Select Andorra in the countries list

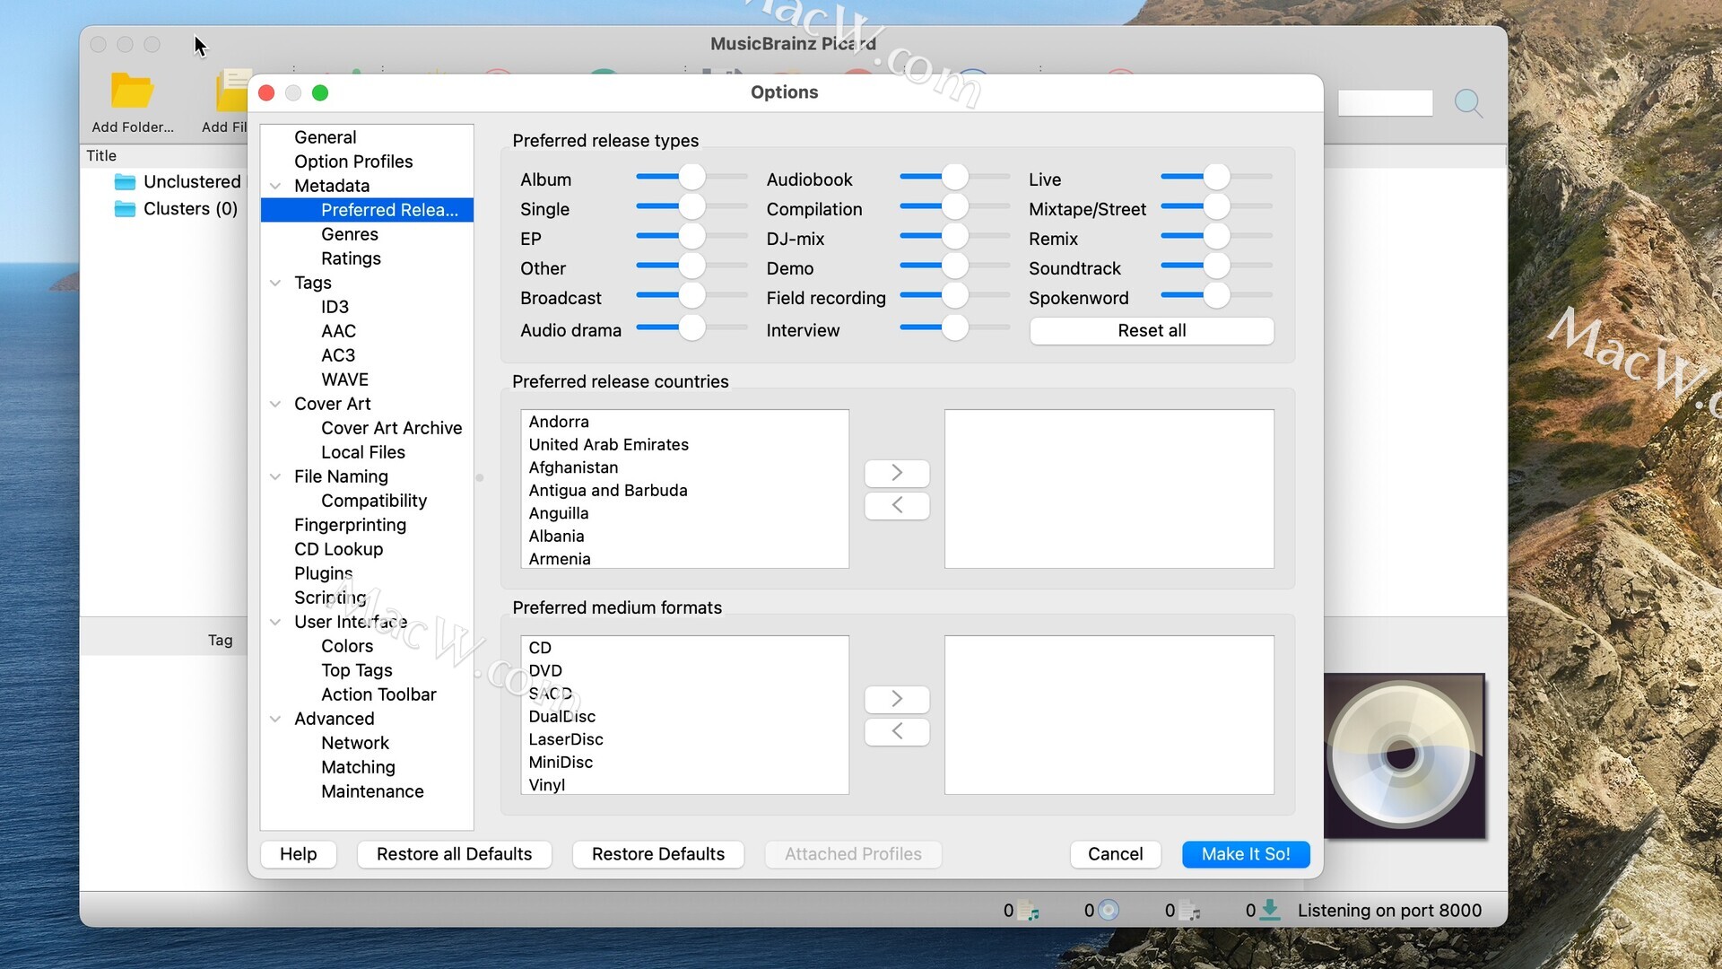(x=684, y=422)
